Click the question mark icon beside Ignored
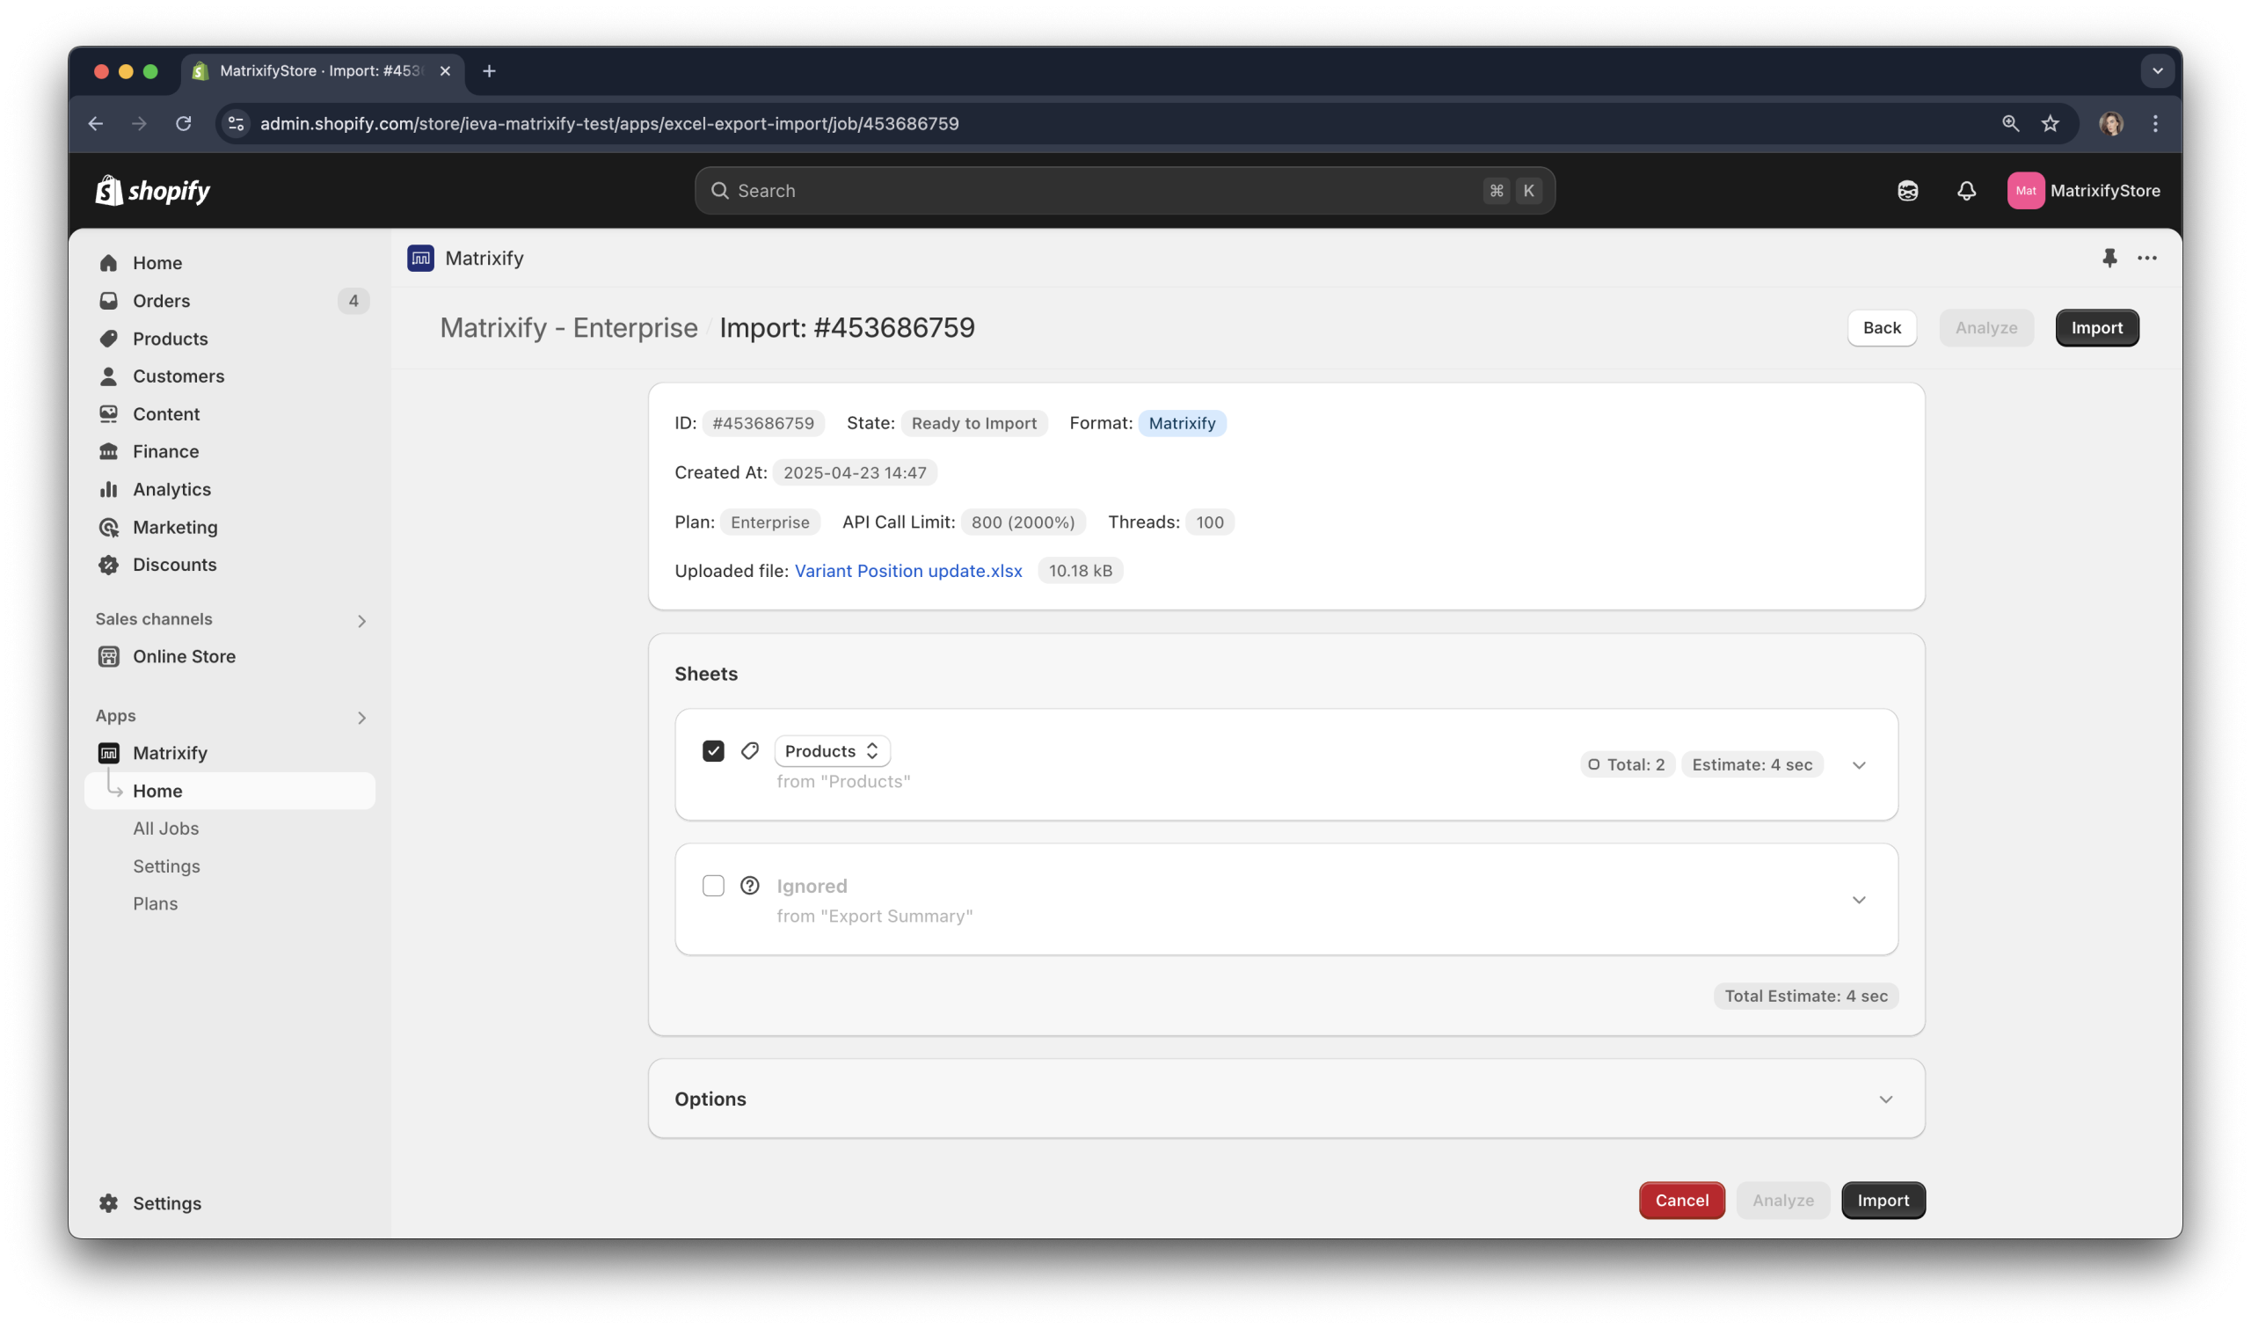The height and width of the screenshot is (1329, 2251). (x=750, y=886)
